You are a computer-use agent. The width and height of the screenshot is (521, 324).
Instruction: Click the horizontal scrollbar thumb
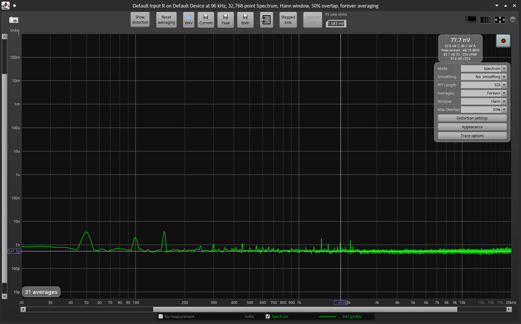point(305,309)
